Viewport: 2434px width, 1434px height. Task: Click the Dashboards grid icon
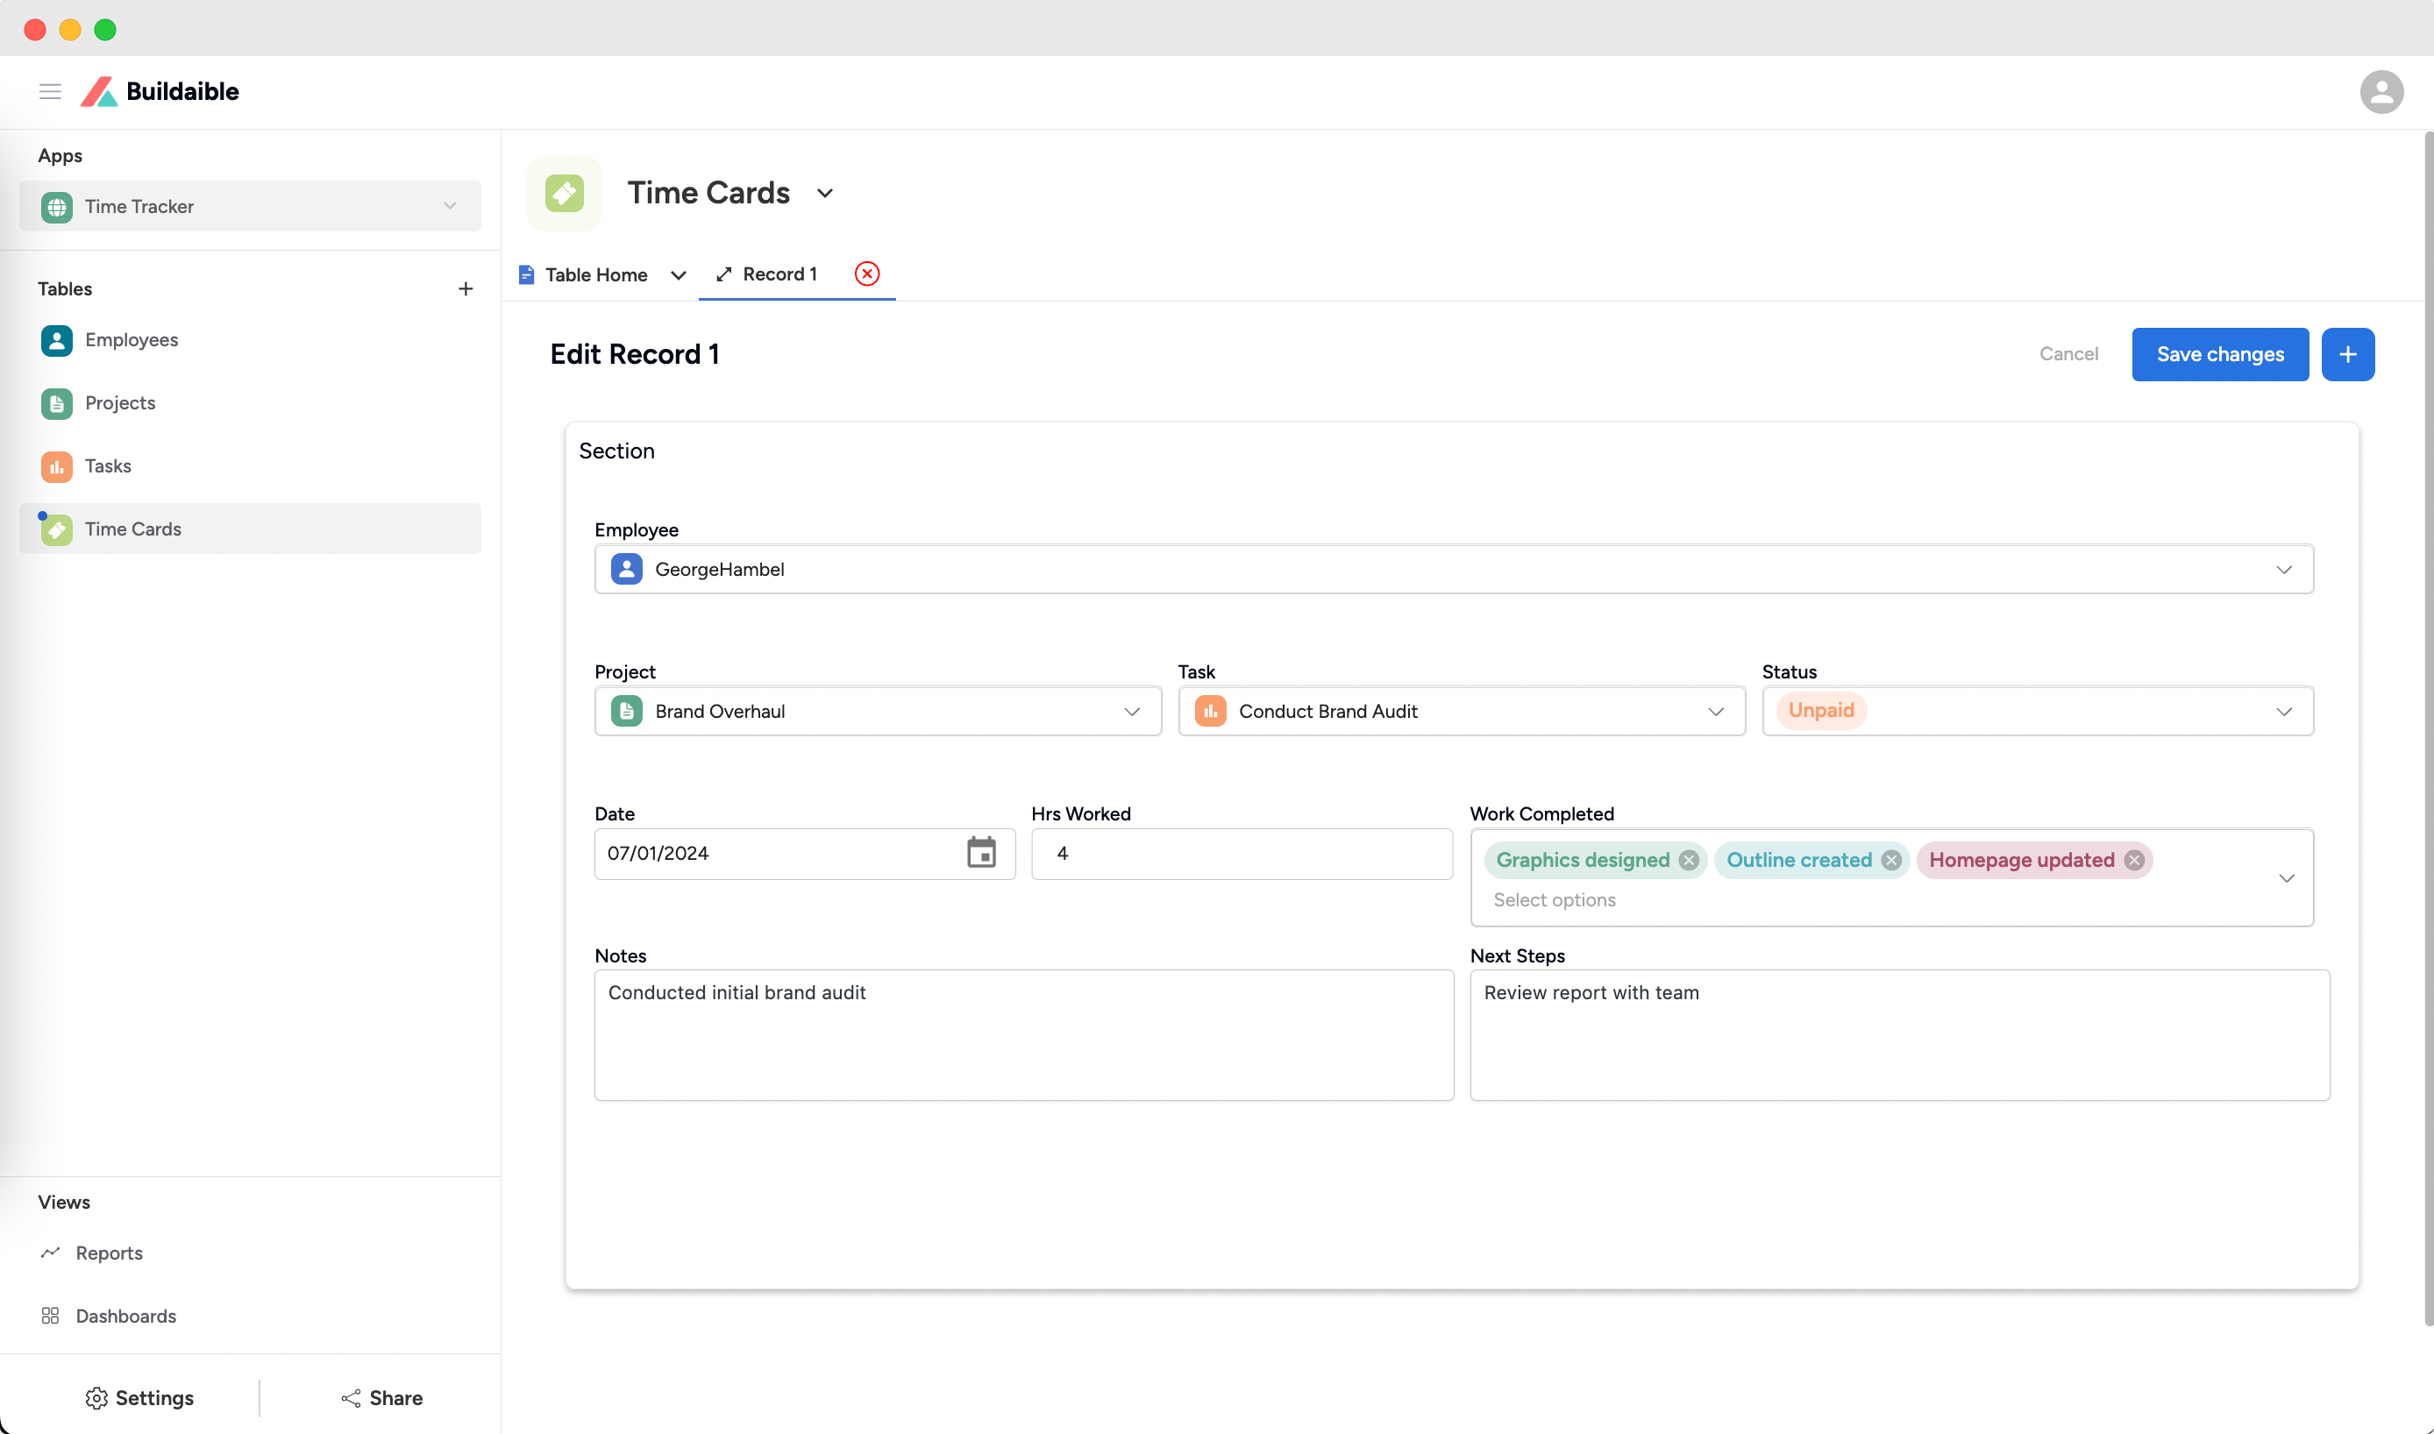click(x=50, y=1317)
